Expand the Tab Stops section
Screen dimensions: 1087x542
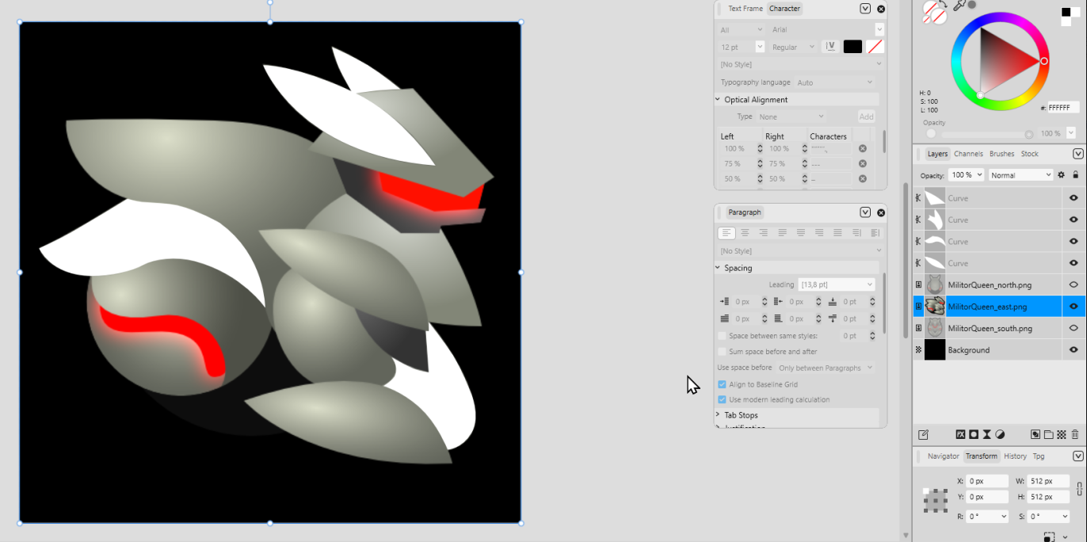[718, 415]
